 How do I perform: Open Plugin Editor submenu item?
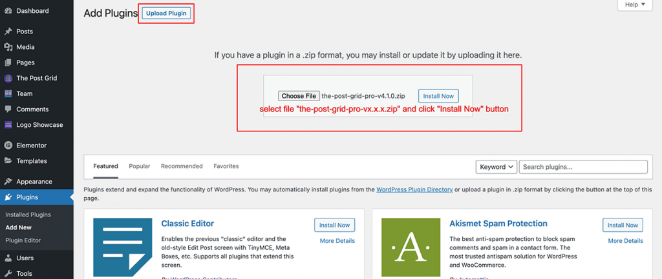tap(23, 241)
